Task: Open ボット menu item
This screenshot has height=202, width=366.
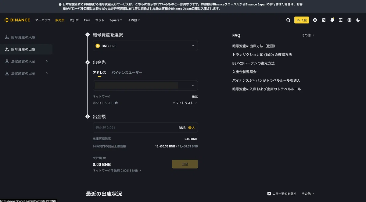Action: tap(100, 20)
